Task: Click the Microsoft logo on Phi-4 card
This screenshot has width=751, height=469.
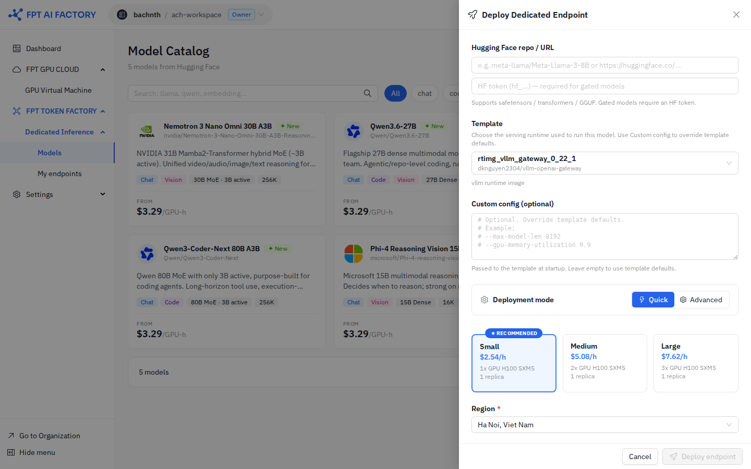Action: pos(354,254)
